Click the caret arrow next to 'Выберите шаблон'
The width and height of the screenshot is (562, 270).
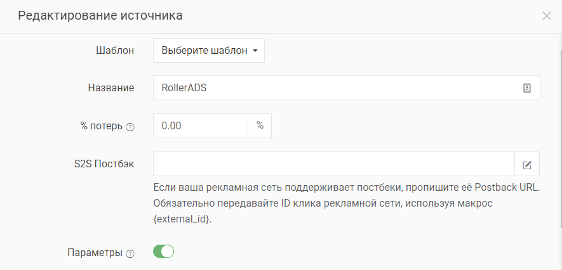(x=255, y=51)
